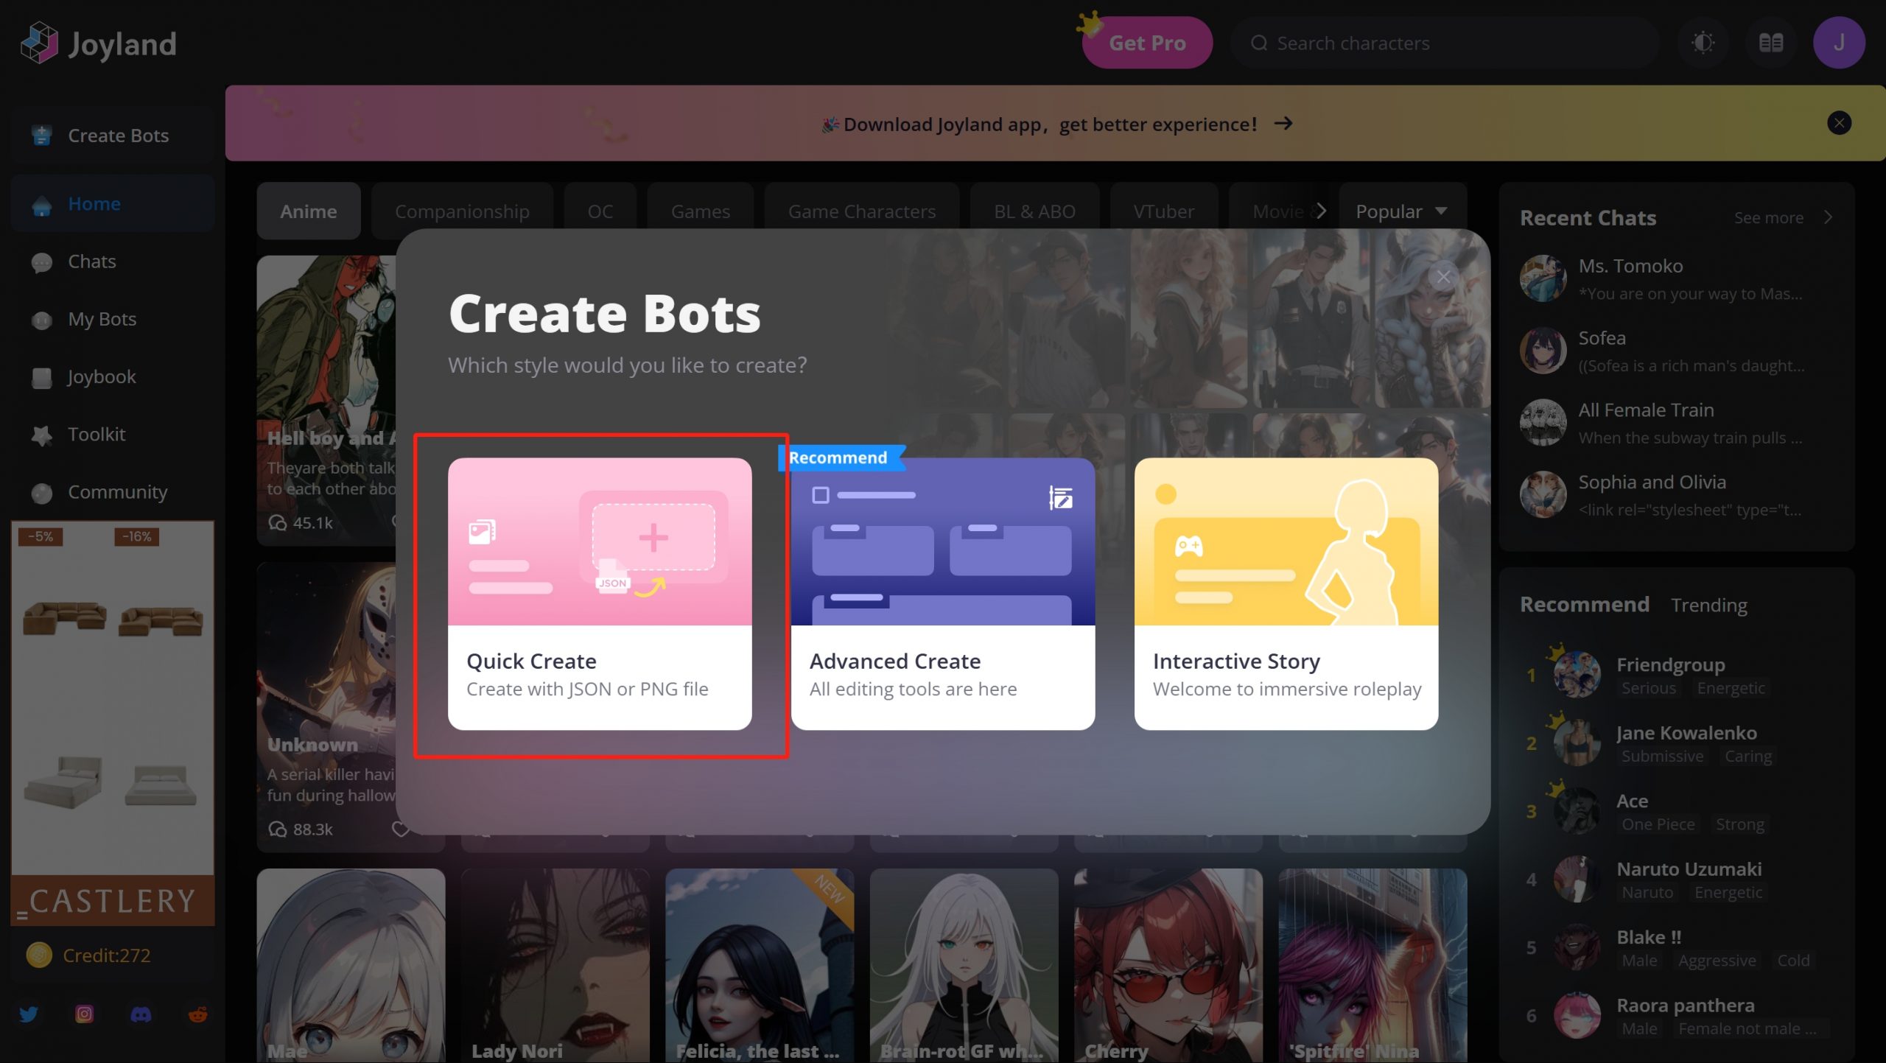Screen dimensions: 1886x1063
Task: Click the search magnifier icon
Action: 1259,43
